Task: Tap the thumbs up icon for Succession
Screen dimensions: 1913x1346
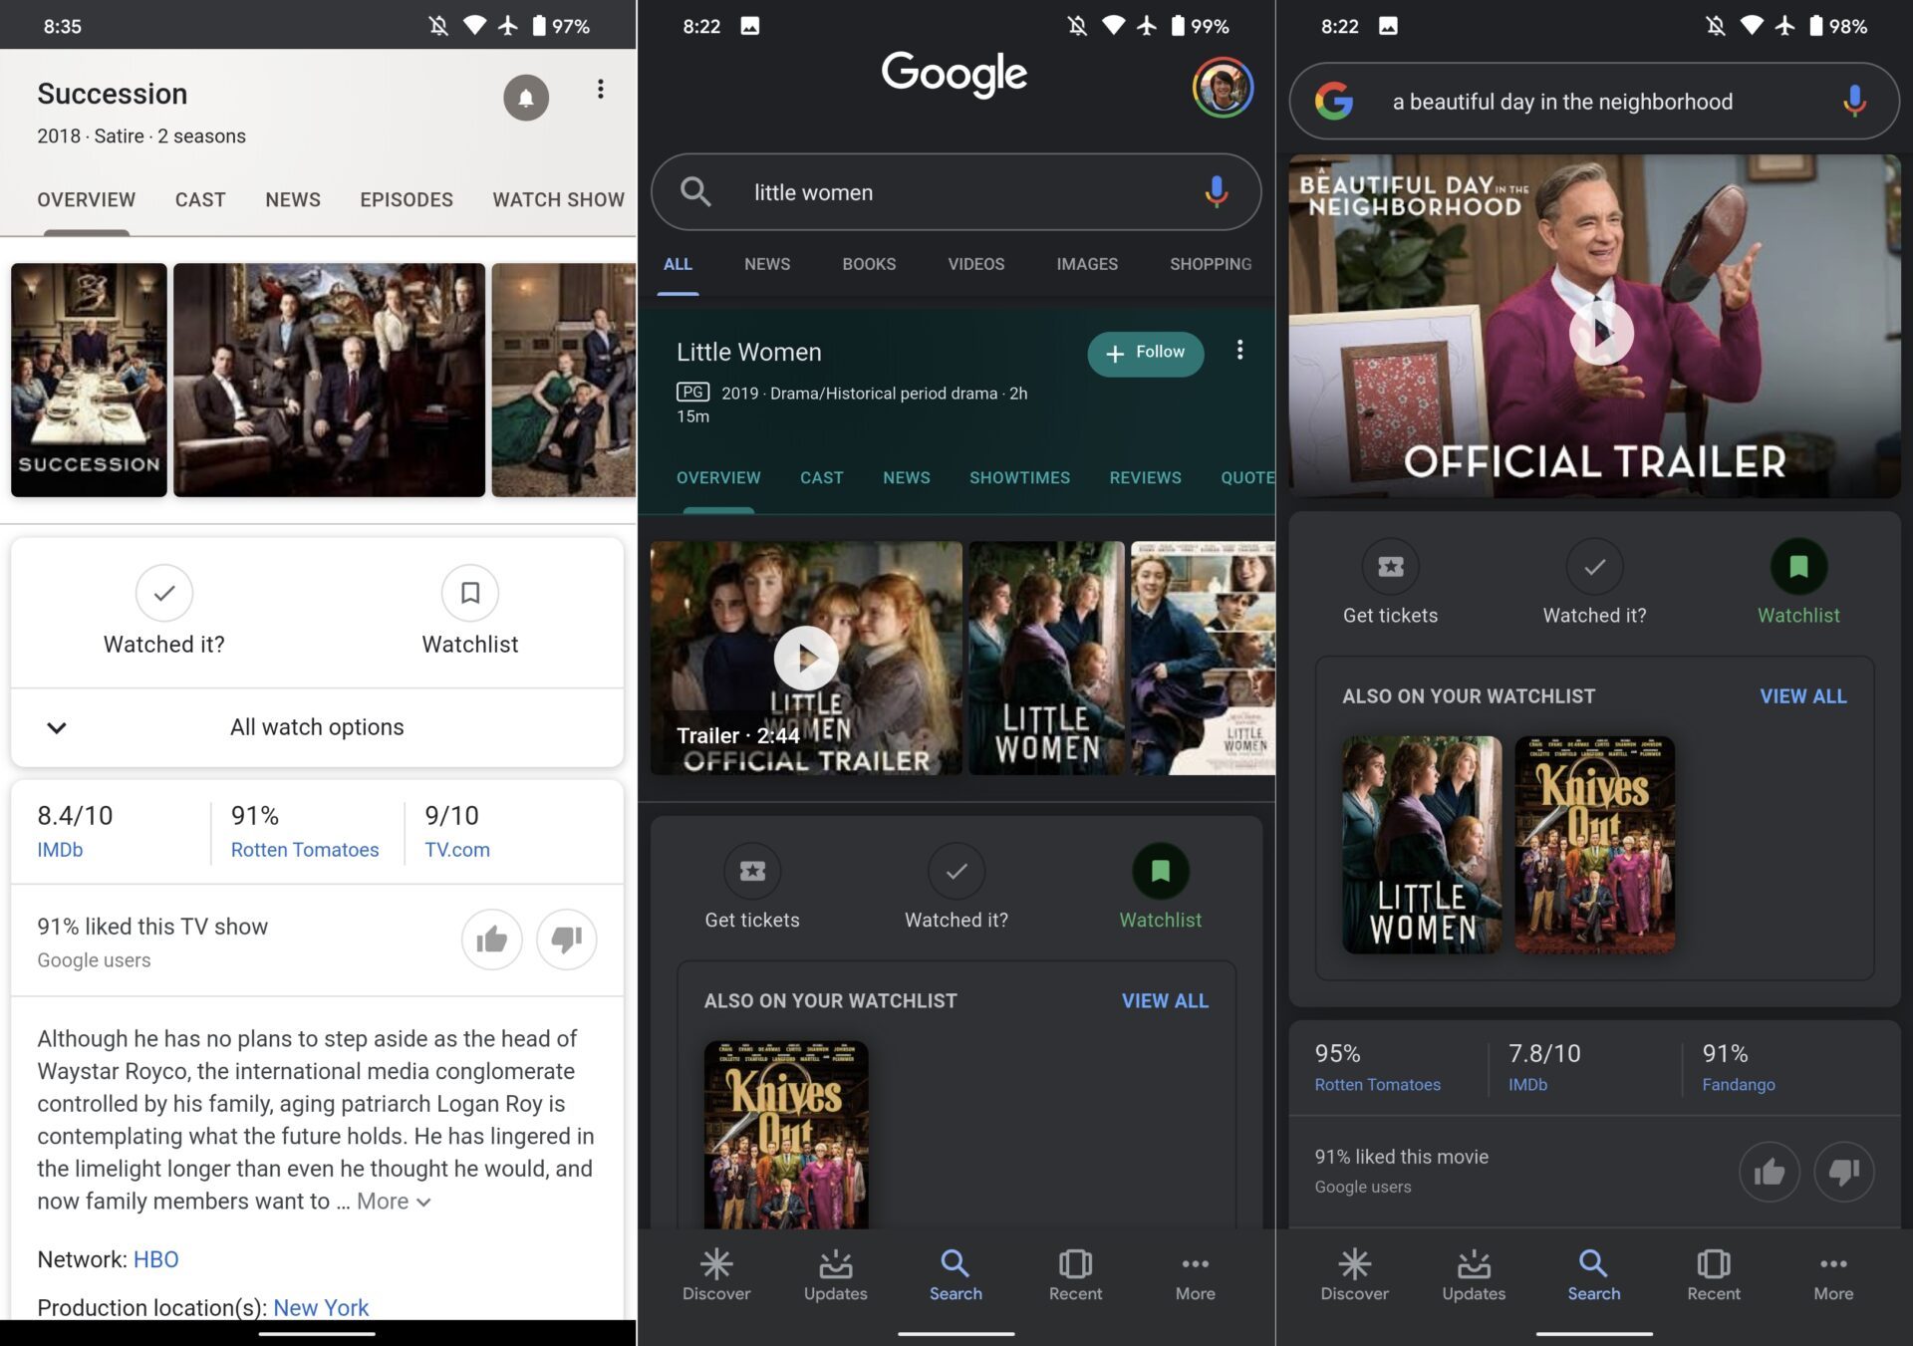Action: pyautogui.click(x=491, y=939)
